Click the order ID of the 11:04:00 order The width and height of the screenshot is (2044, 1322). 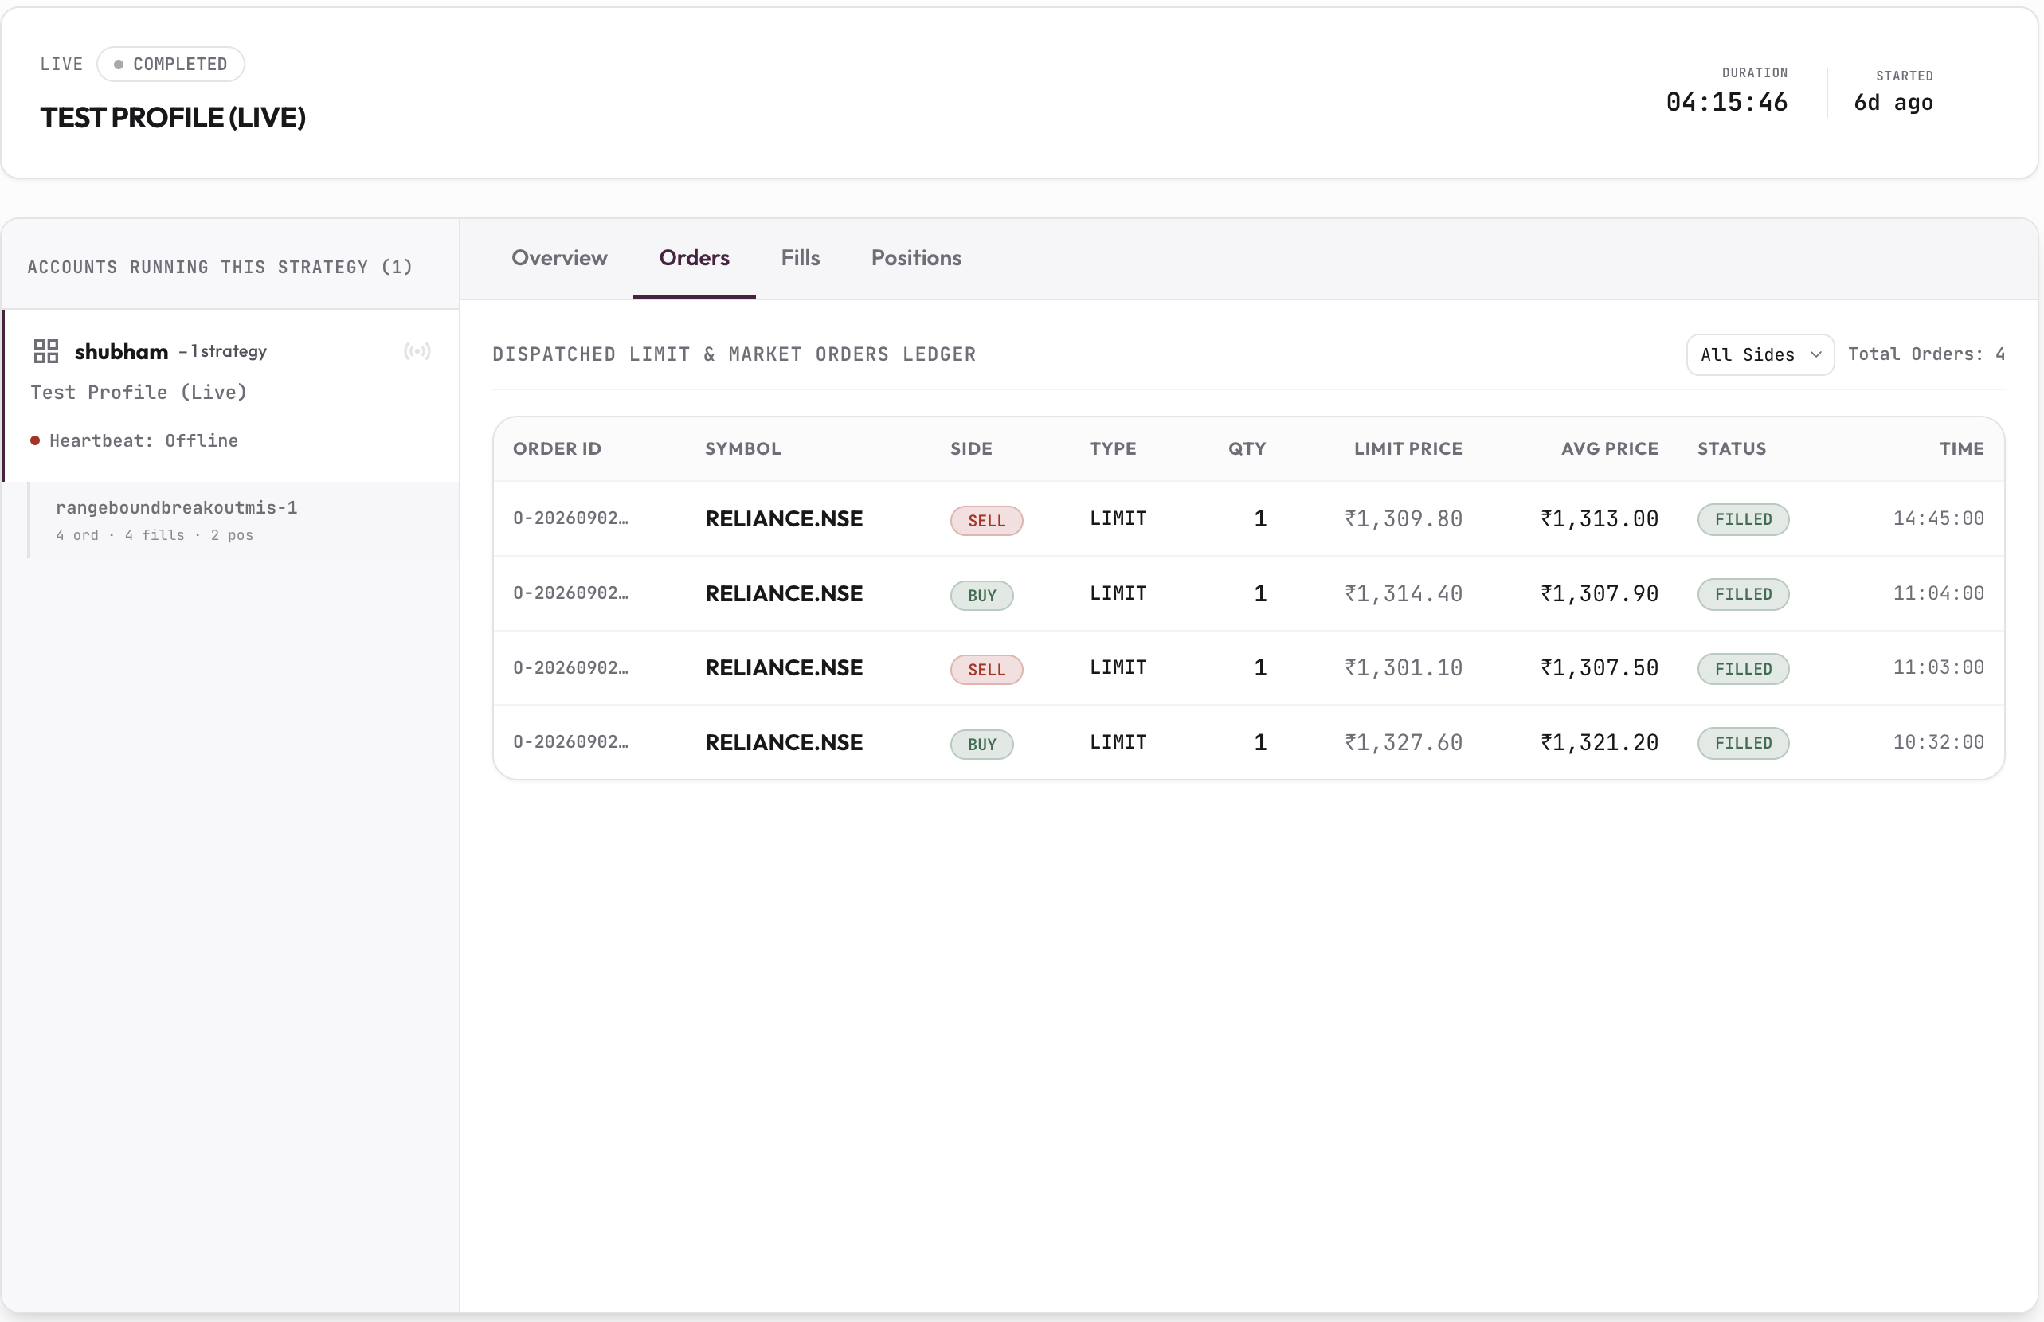(x=571, y=593)
